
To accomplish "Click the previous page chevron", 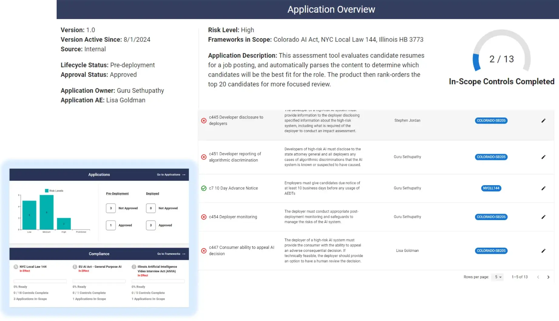I will click(538, 277).
